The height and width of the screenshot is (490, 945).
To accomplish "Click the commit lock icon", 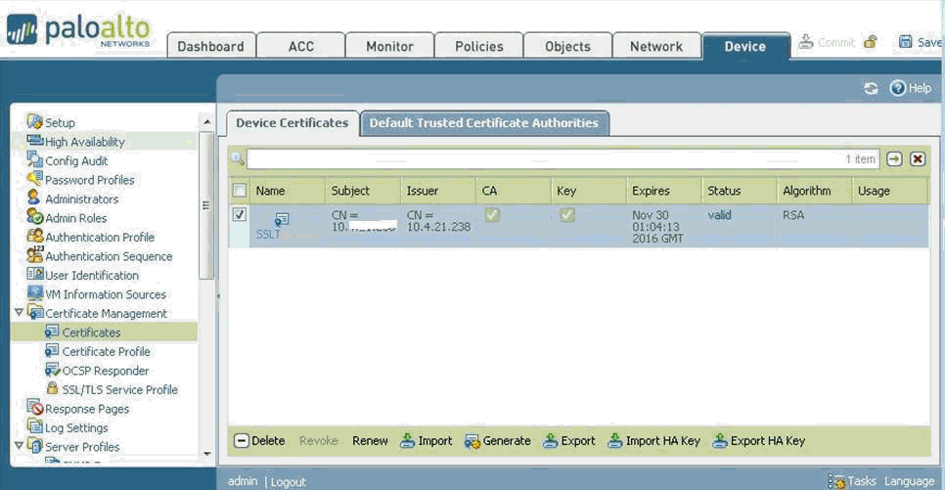I will (871, 42).
